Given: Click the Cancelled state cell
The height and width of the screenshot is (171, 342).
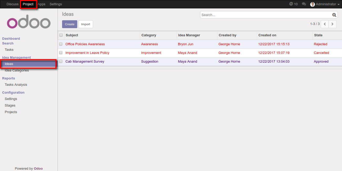Looking at the screenshot, I should (321, 53).
